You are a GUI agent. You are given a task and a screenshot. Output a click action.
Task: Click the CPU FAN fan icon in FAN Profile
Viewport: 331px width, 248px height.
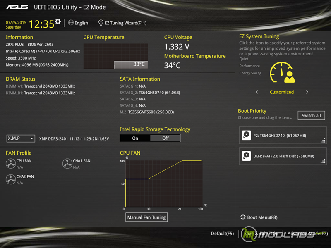click(11, 164)
